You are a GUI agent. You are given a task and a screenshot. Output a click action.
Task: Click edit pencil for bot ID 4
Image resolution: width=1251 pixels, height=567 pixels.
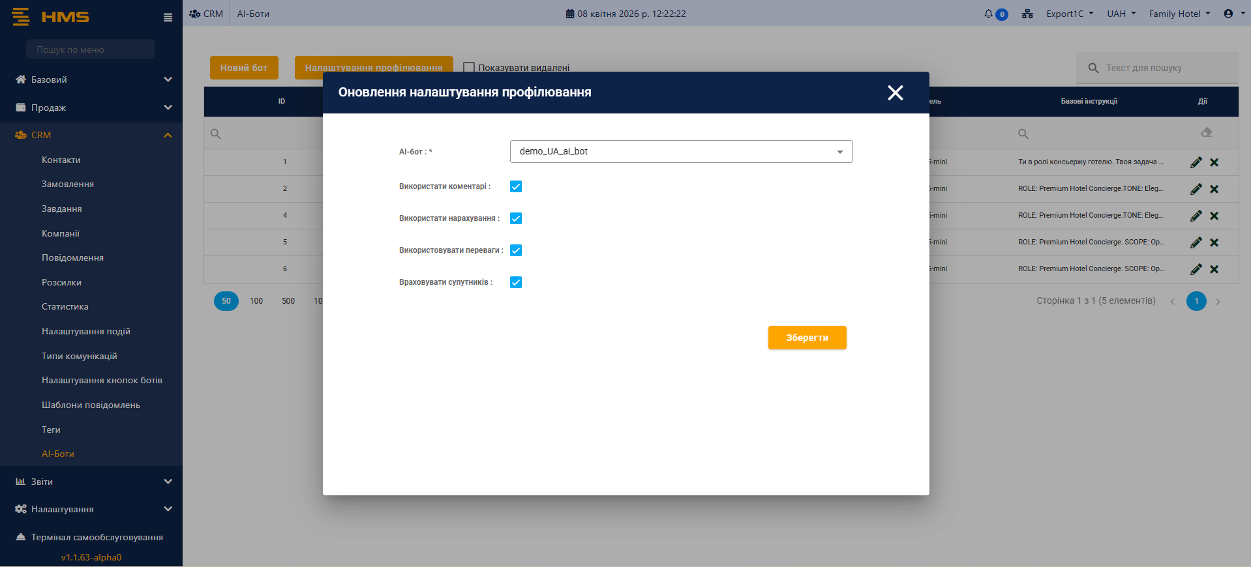tap(1196, 216)
